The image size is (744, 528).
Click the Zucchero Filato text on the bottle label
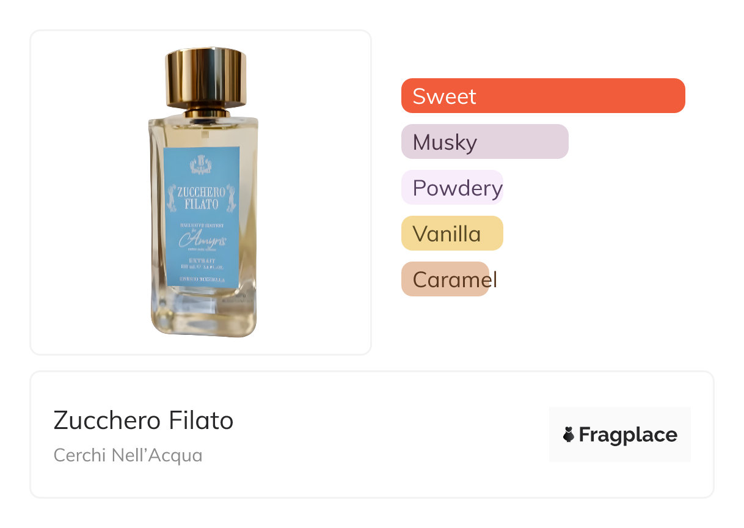click(x=201, y=198)
